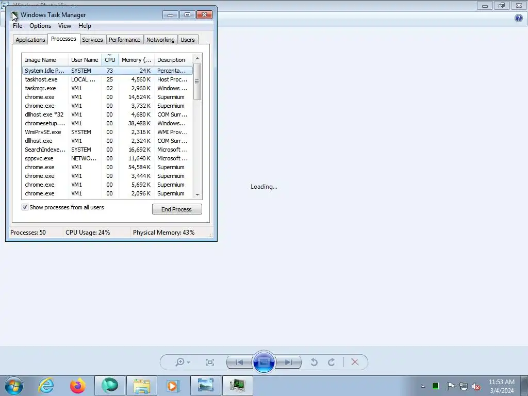Image resolution: width=528 pixels, height=396 pixels.
Task: Open Windows Media Player taskbar icon
Action: [173, 386]
